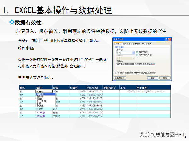Image resolution: width=189 pixels, height=141 pixels.
Task: Click the 部门 column header
Action: point(44,88)
